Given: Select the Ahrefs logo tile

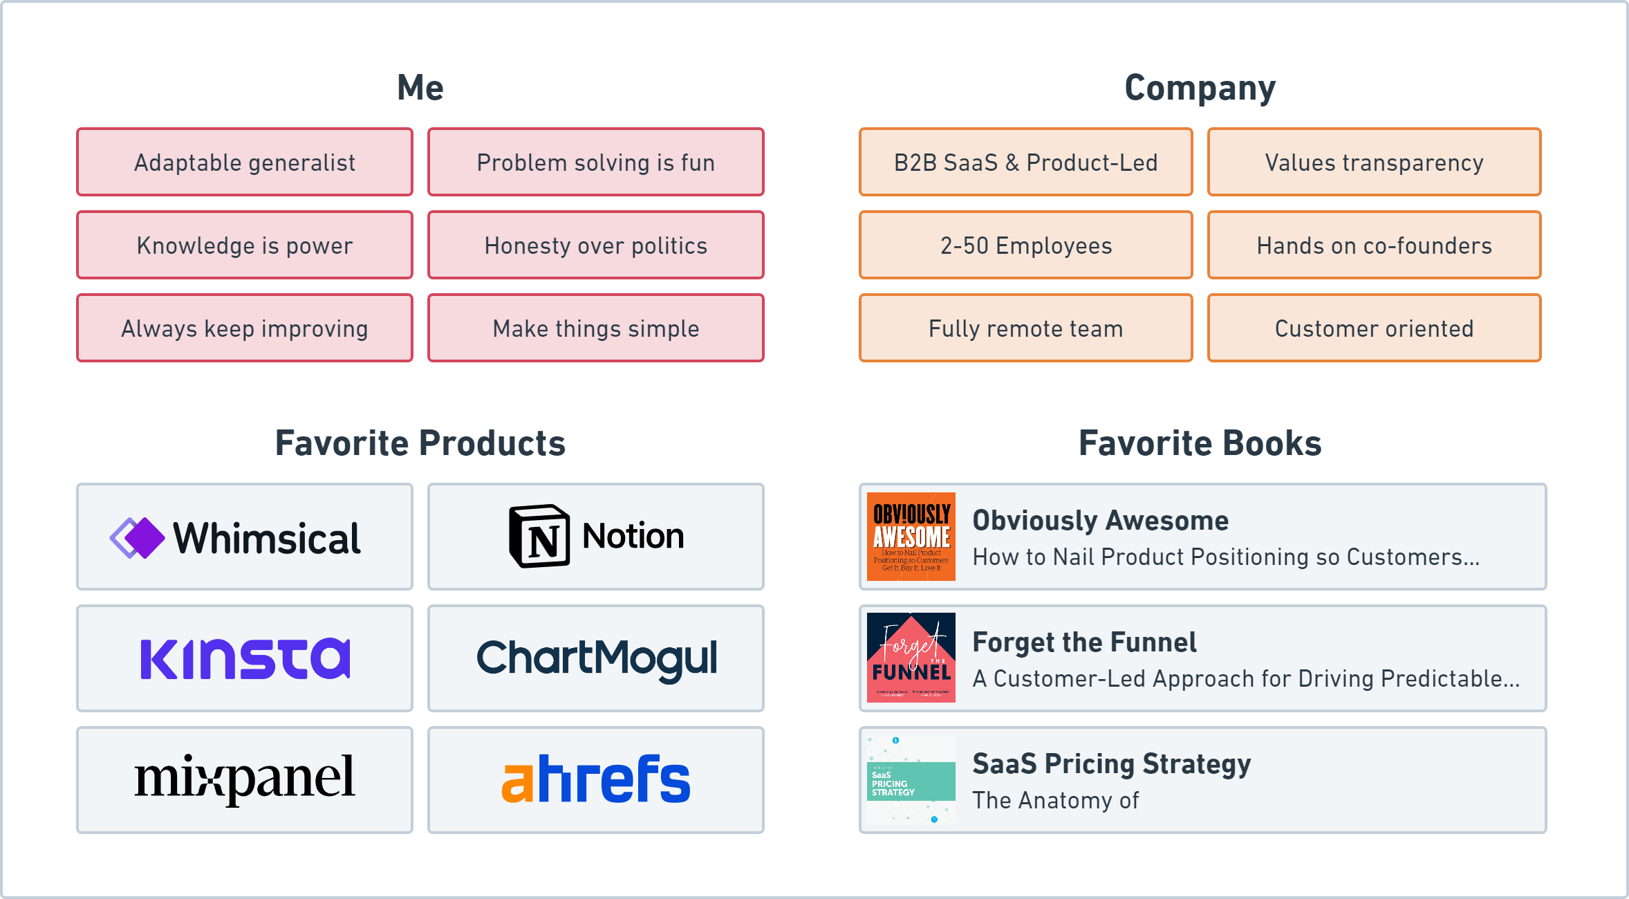Looking at the screenshot, I should tap(595, 780).
